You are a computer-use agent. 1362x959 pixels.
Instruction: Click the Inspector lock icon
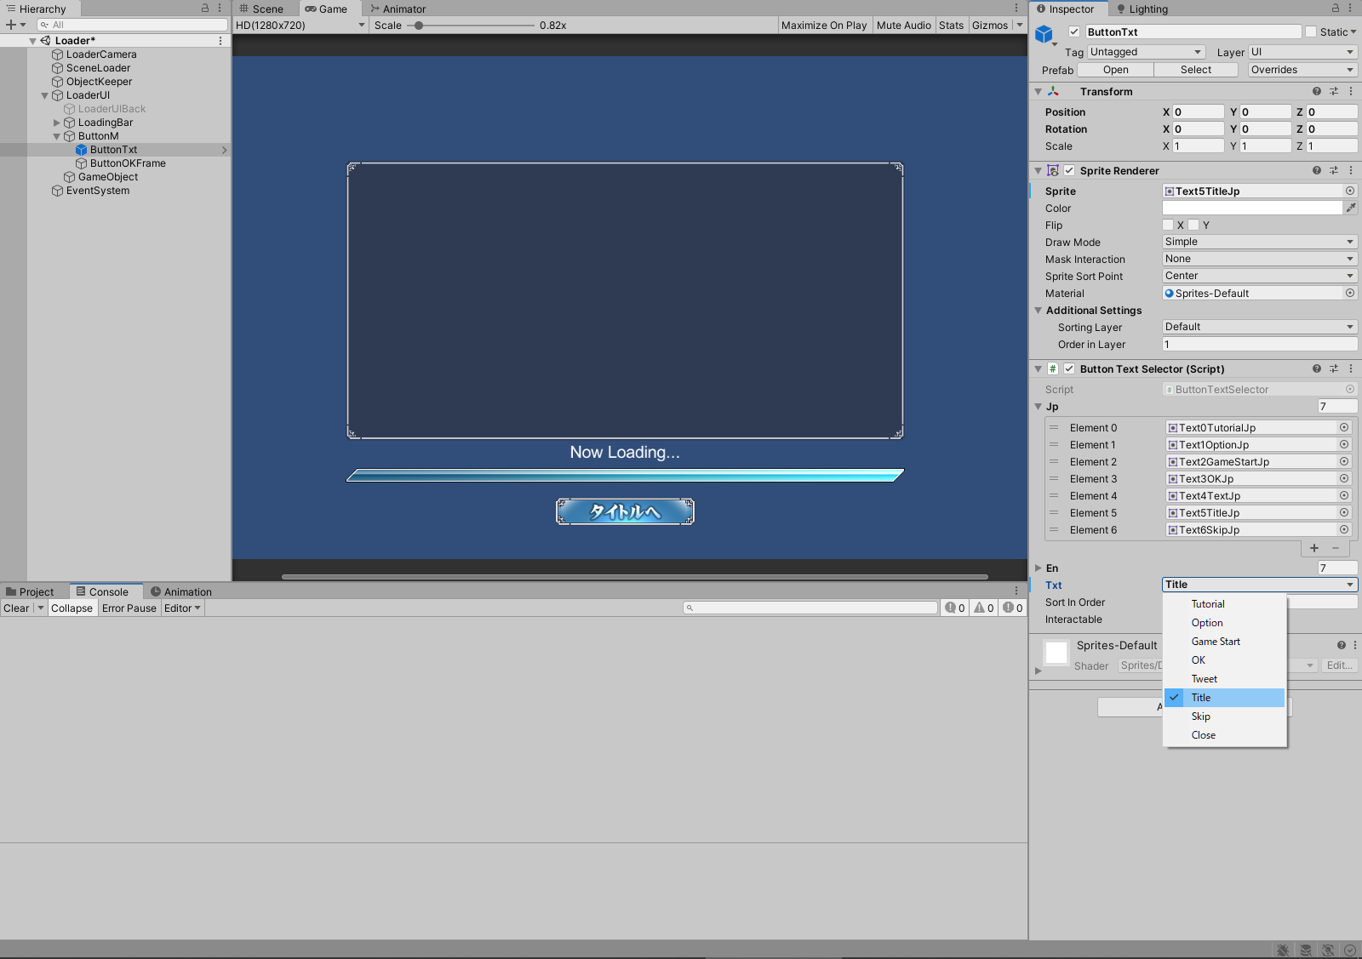1335,9
